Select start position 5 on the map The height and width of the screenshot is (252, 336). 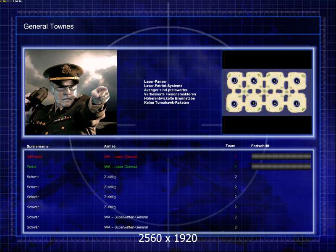[274, 81]
